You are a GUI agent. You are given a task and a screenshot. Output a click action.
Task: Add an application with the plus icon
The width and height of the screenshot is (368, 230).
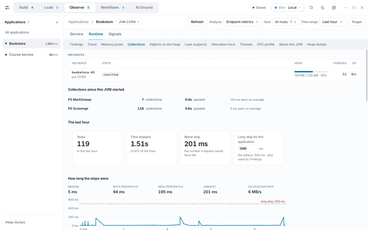coord(57,22)
